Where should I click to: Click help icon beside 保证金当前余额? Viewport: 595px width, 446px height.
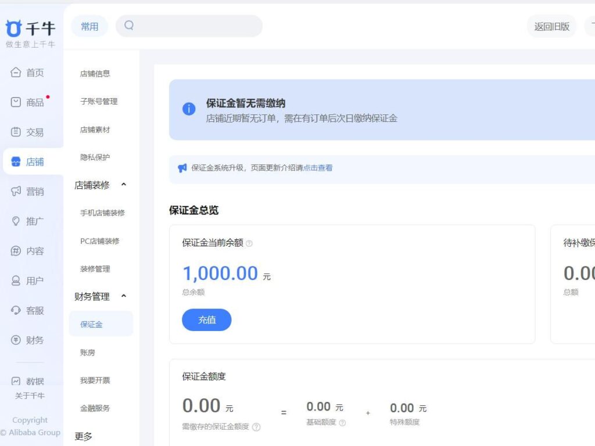click(249, 243)
